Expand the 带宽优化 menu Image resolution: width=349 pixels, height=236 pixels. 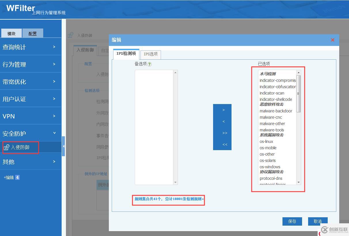(x=31, y=82)
